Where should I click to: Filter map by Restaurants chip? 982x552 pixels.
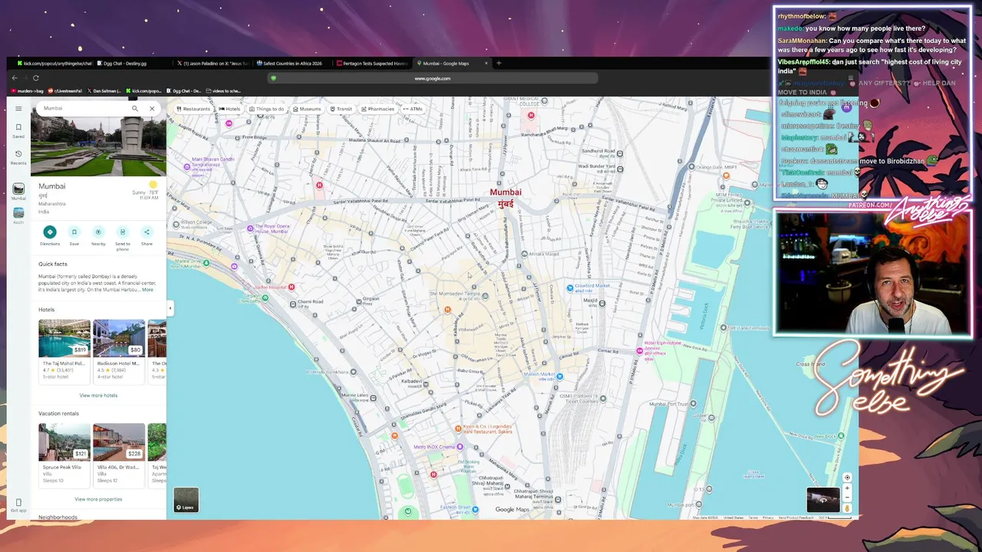193,109
